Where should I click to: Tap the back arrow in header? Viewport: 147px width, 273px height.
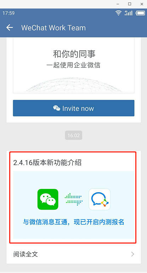tap(10, 28)
